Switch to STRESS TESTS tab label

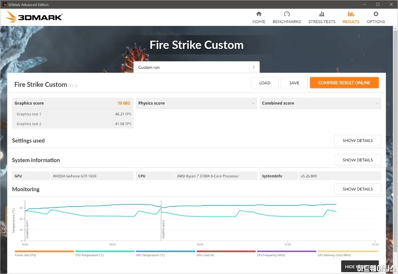(321, 22)
